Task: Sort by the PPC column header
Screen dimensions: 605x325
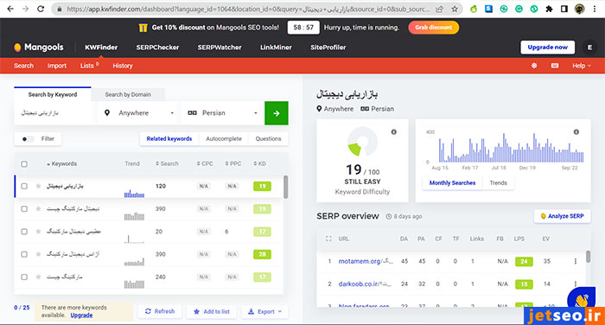Action: [x=233, y=163]
